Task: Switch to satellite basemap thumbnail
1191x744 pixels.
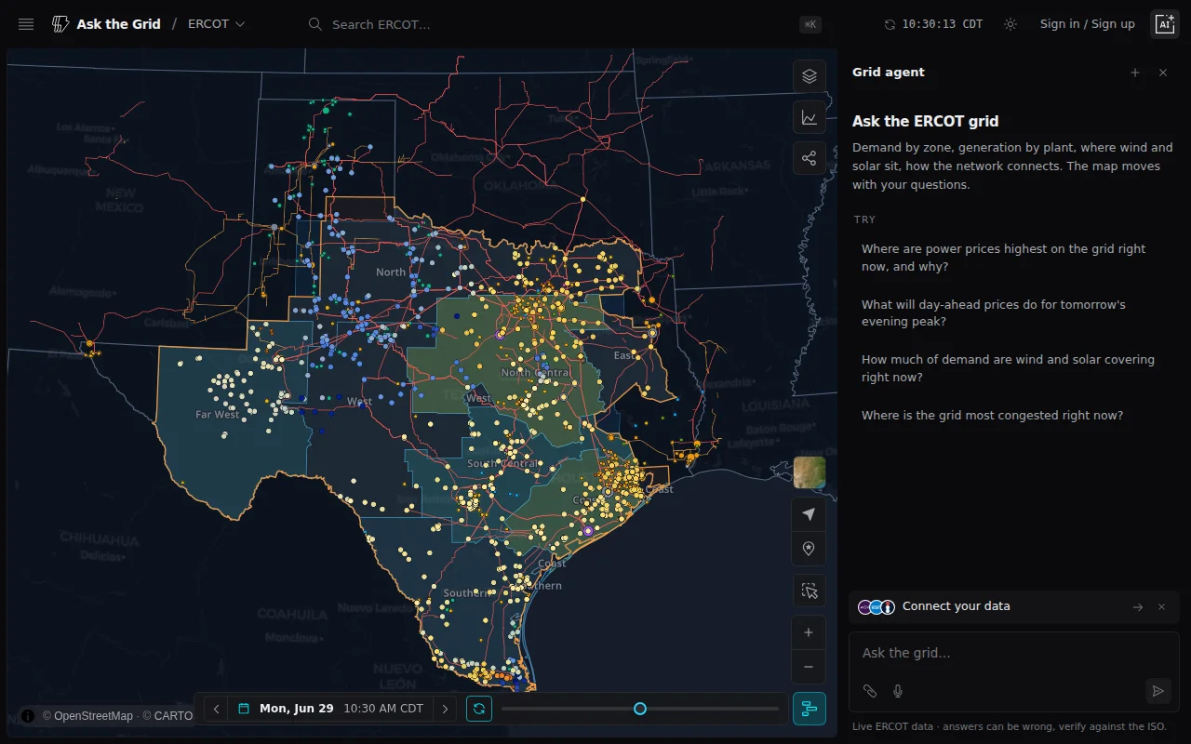Action: pyautogui.click(x=810, y=472)
